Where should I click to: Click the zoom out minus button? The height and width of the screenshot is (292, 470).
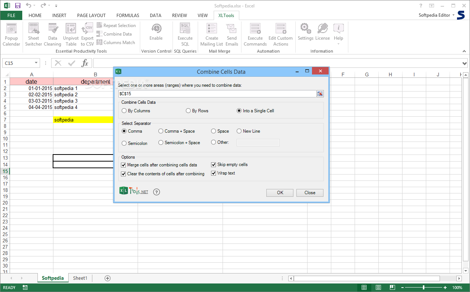(x=402, y=288)
